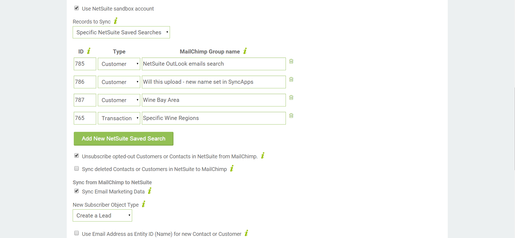Open Type dropdown for row 785
The image size is (515, 238).
coord(119,64)
